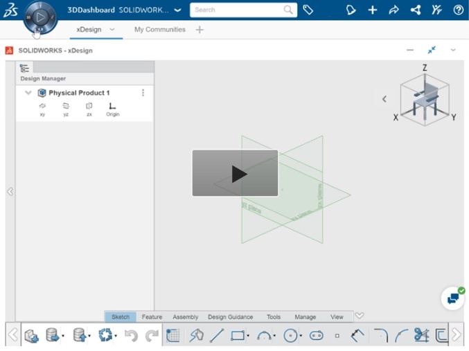Open the social network share icon
Image resolution: width=469 pixels, height=351 pixels.
click(416, 10)
